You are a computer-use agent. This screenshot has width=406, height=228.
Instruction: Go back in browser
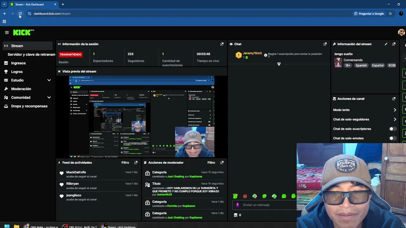tap(5, 14)
